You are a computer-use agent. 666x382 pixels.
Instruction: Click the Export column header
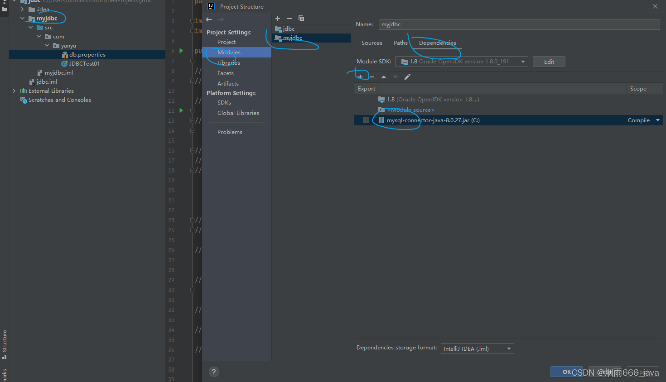tap(366, 89)
